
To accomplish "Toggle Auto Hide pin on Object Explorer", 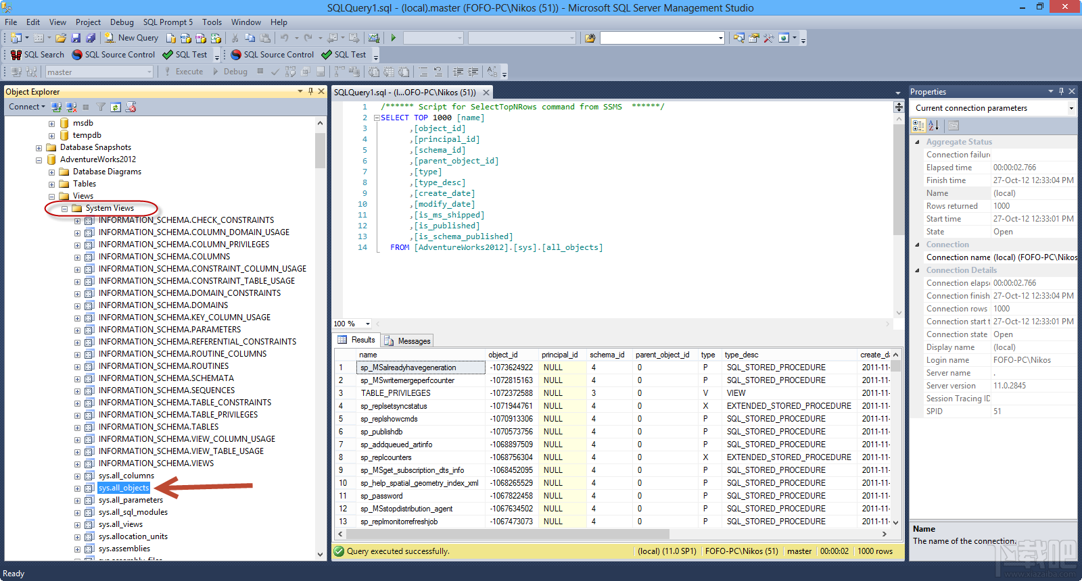I will tap(310, 91).
